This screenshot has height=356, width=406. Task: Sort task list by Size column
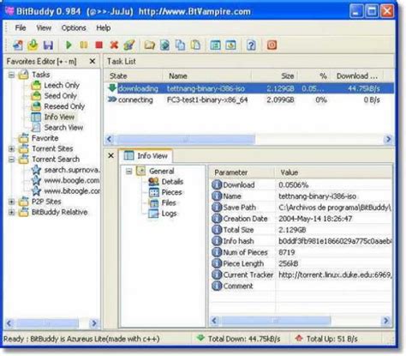(x=275, y=76)
